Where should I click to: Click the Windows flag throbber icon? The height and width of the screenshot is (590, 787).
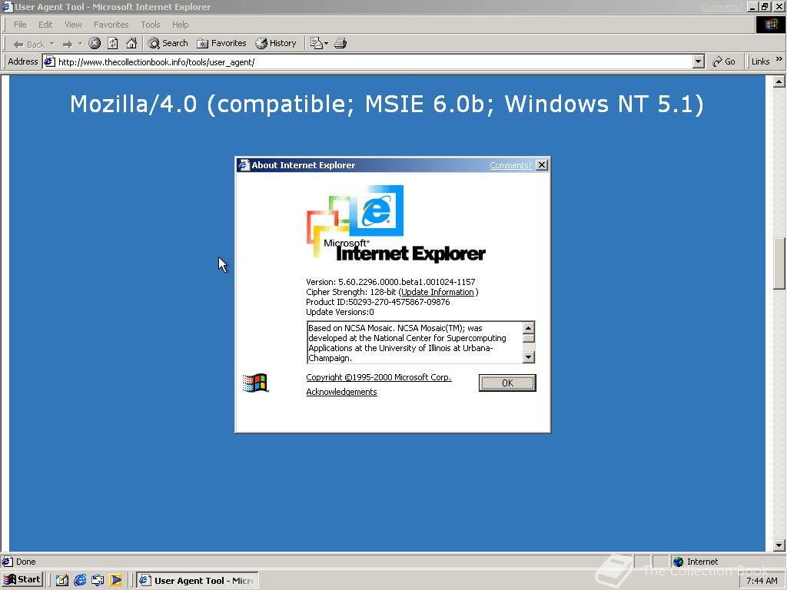[770, 25]
